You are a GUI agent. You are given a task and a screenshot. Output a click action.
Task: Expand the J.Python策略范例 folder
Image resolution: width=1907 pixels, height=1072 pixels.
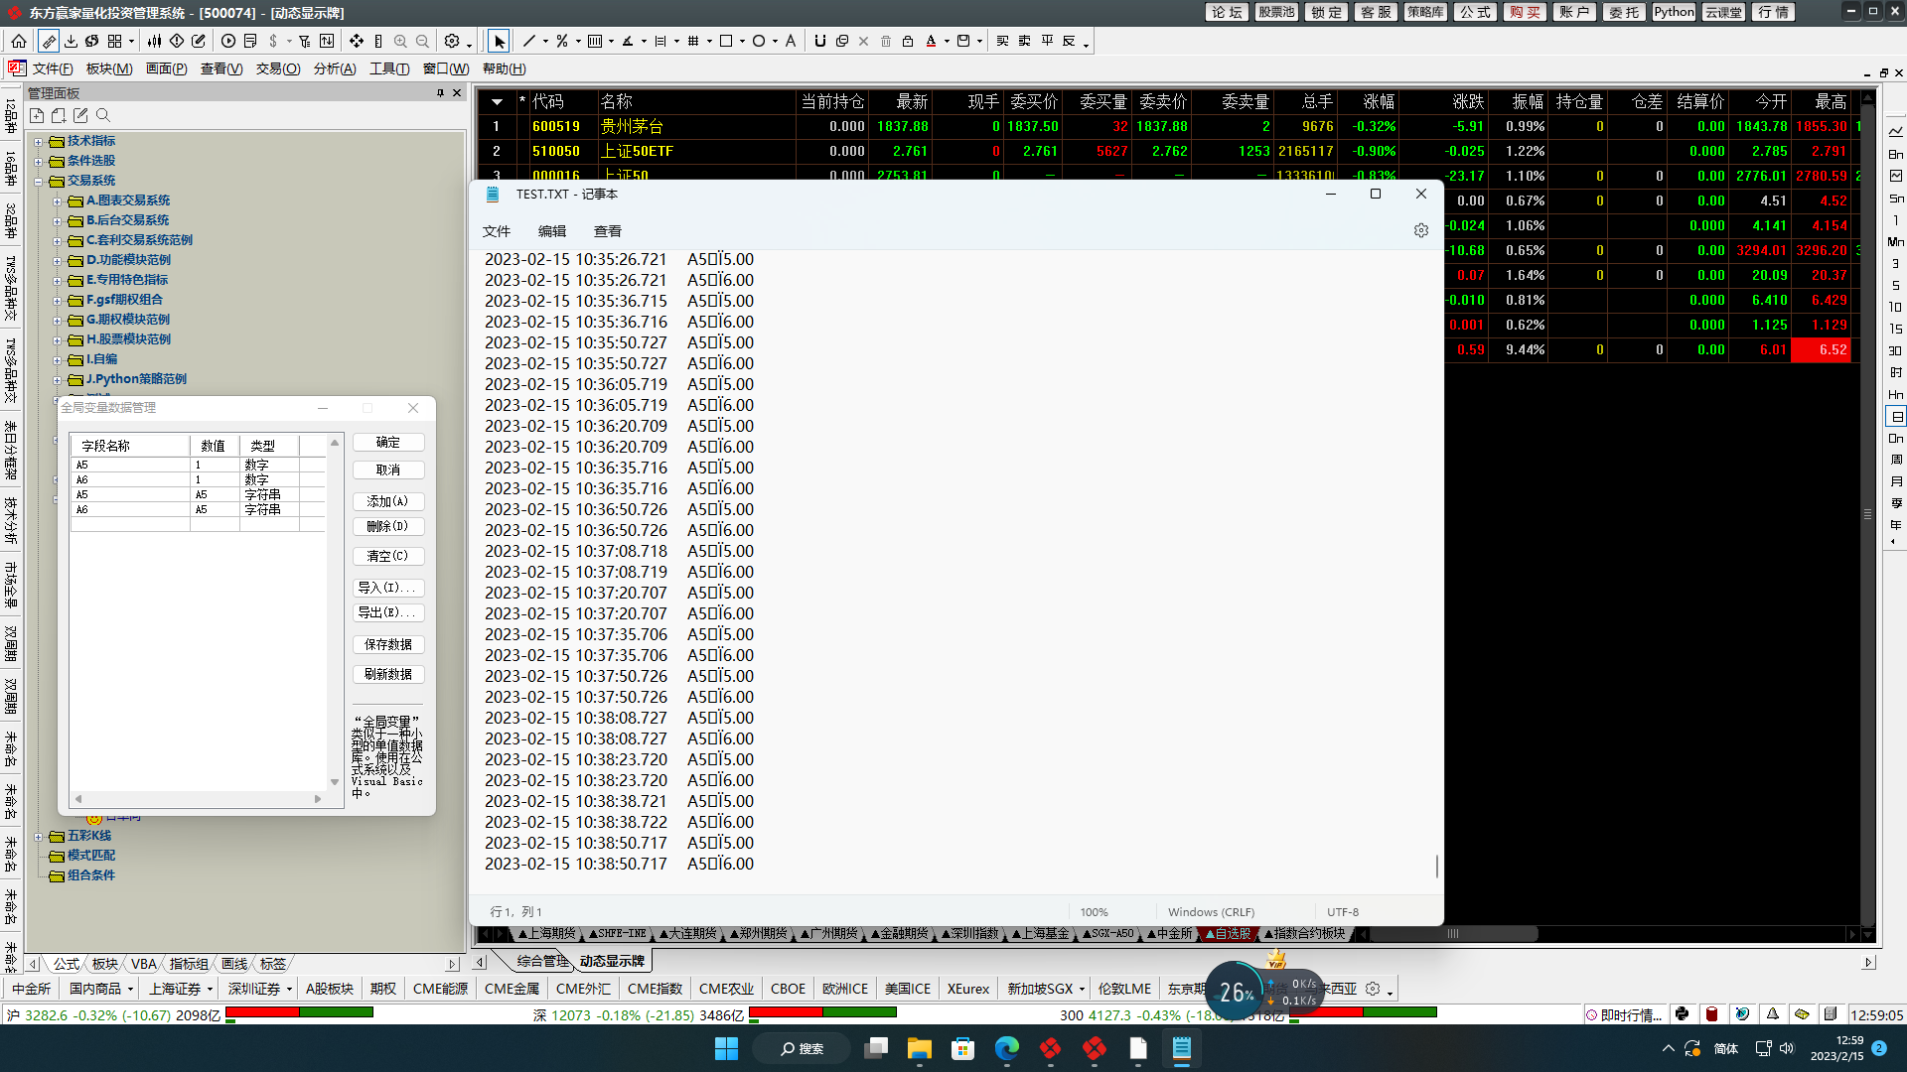[58, 379]
